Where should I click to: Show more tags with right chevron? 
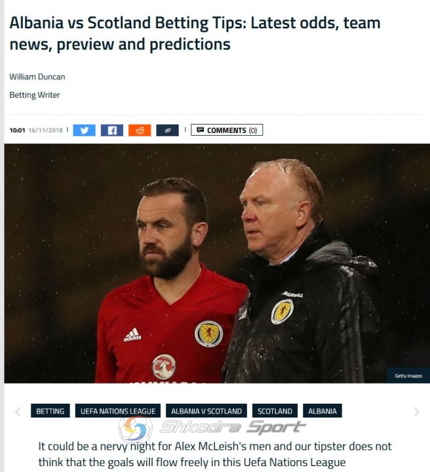416,412
